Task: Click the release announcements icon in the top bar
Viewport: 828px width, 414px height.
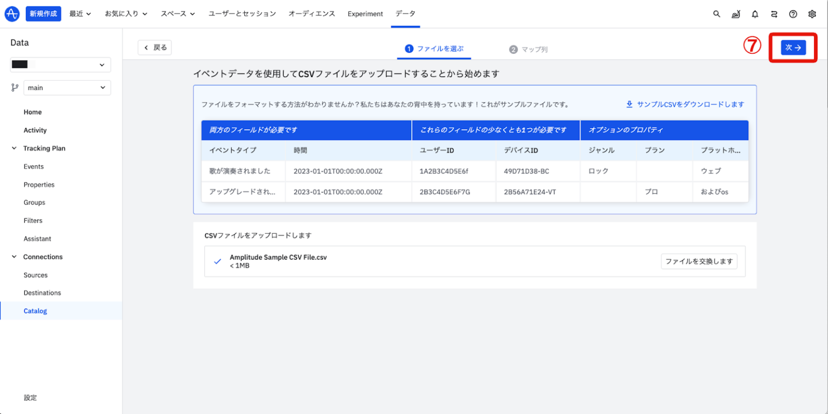Action: [x=736, y=13]
